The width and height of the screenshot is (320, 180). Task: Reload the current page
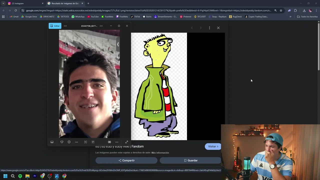coord(15,10)
